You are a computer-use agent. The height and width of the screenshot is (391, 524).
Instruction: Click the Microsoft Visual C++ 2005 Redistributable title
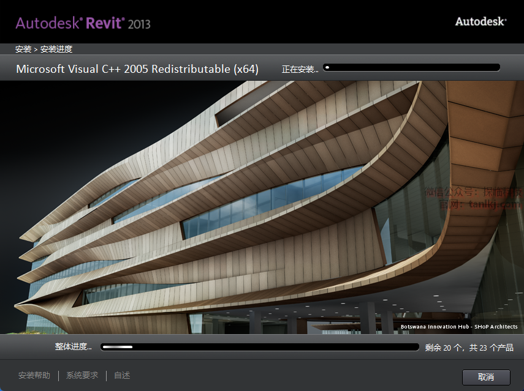137,69
